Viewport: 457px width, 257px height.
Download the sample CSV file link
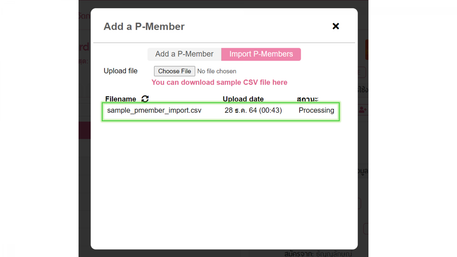click(x=219, y=82)
